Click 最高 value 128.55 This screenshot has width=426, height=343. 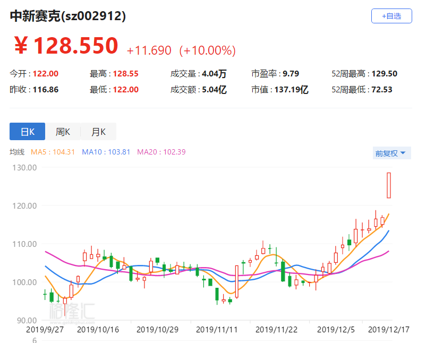pos(125,74)
